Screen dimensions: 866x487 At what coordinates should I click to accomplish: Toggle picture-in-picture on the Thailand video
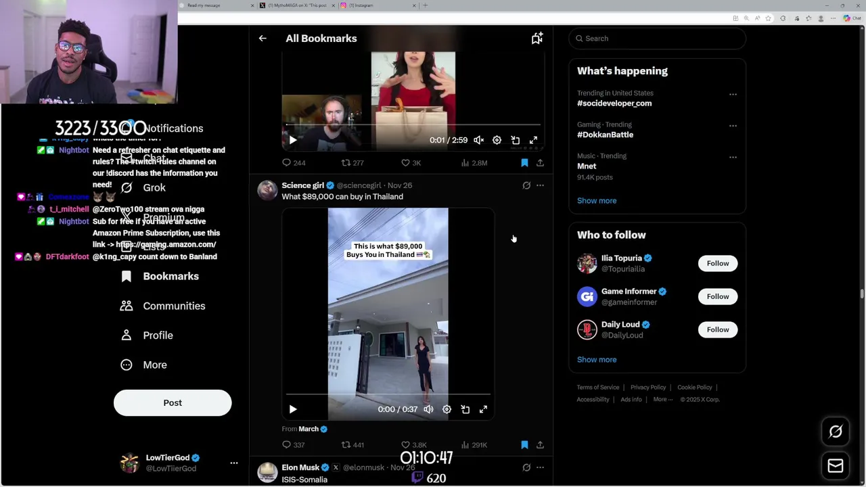pyautogui.click(x=465, y=409)
